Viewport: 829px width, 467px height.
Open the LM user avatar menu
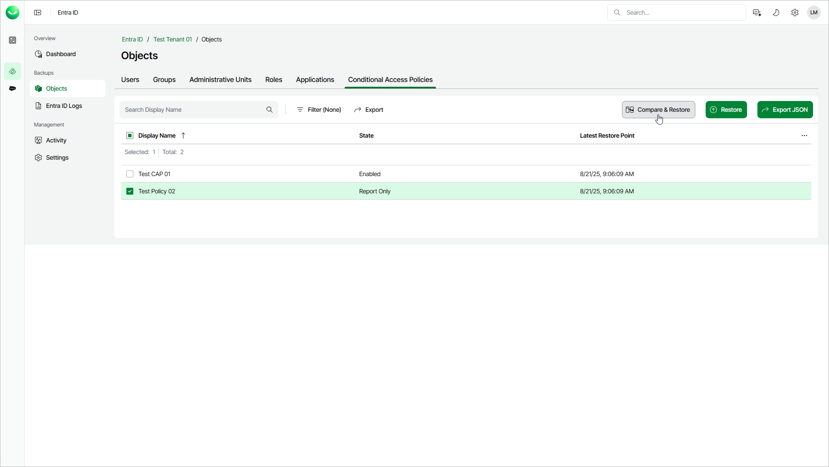(x=813, y=13)
